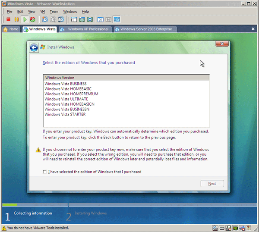Click the message log status bar icon
259x232 pixels.
pos(249,228)
